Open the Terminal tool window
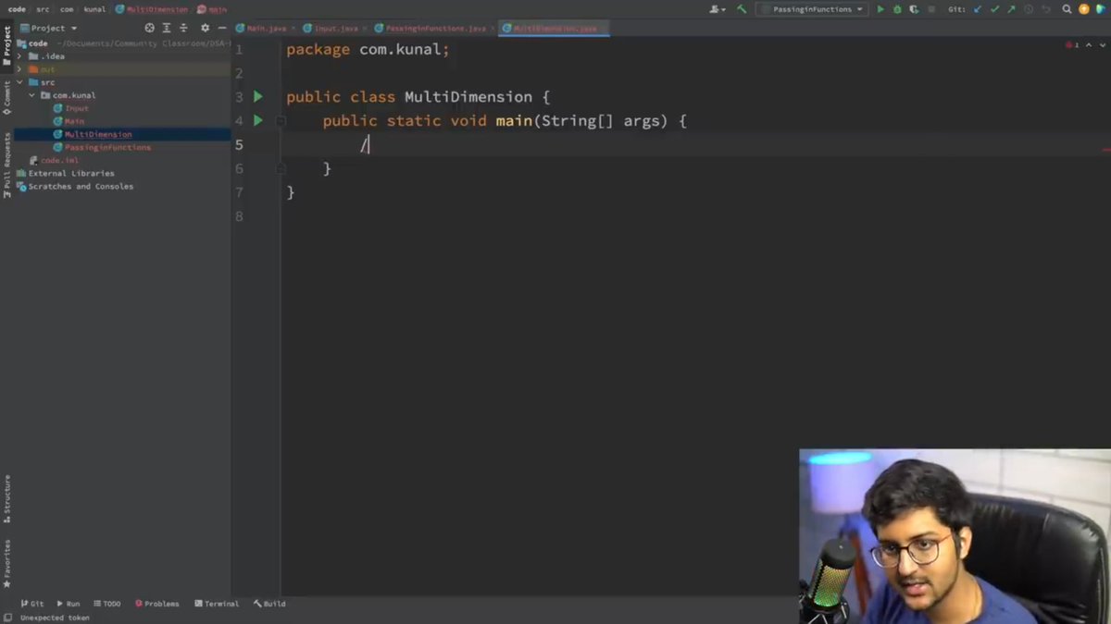1111x624 pixels. [217, 604]
